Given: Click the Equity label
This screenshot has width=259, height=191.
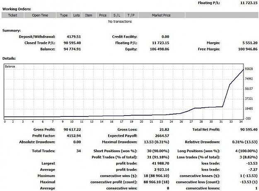Looking at the screenshot, I should tap(131, 49).
